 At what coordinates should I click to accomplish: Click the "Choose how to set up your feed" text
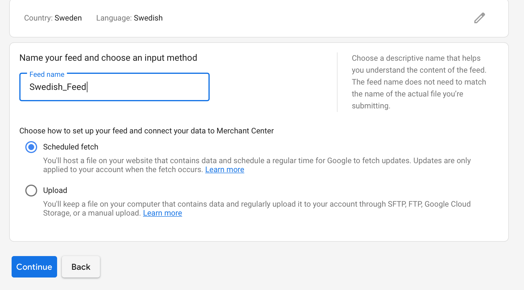146,131
